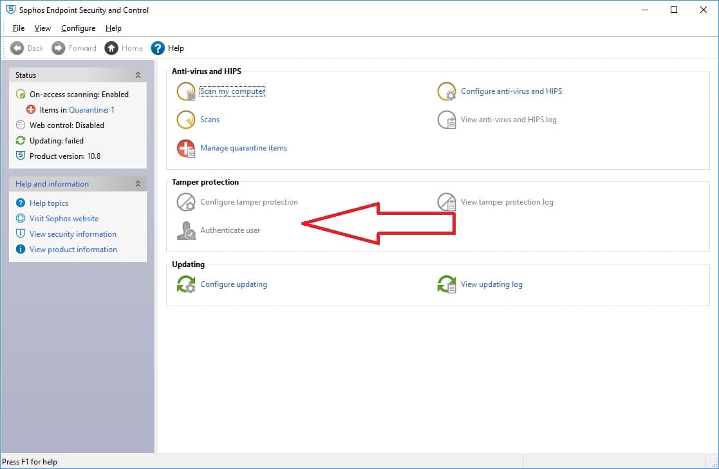This screenshot has width=719, height=469.
Task: Click the Help topics question mark icon
Action: click(21, 203)
